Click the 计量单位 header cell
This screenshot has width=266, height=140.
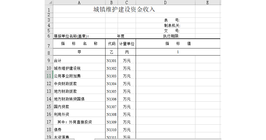click(x=127, y=44)
